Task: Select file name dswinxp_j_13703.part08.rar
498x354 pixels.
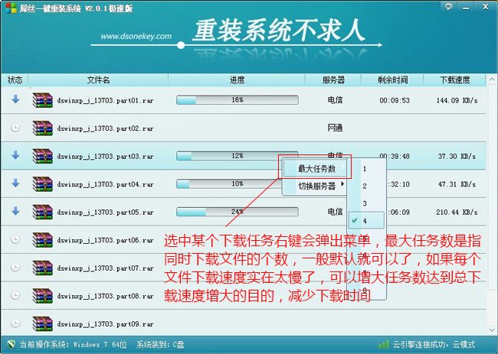Action: (x=105, y=296)
